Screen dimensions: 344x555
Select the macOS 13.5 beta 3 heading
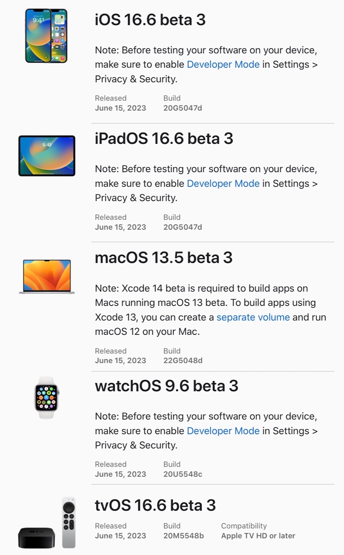tap(163, 258)
